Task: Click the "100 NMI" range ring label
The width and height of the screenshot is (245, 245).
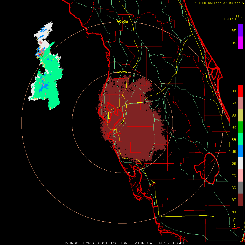Action: click(x=122, y=22)
